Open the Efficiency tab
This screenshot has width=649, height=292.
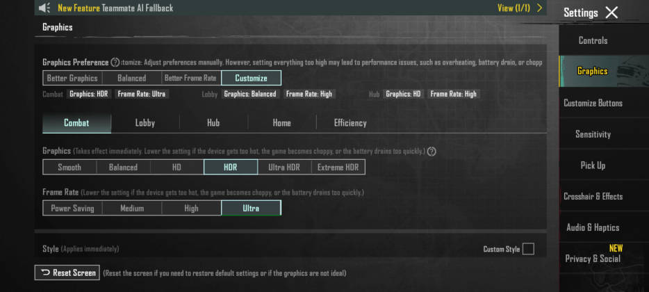coord(350,123)
